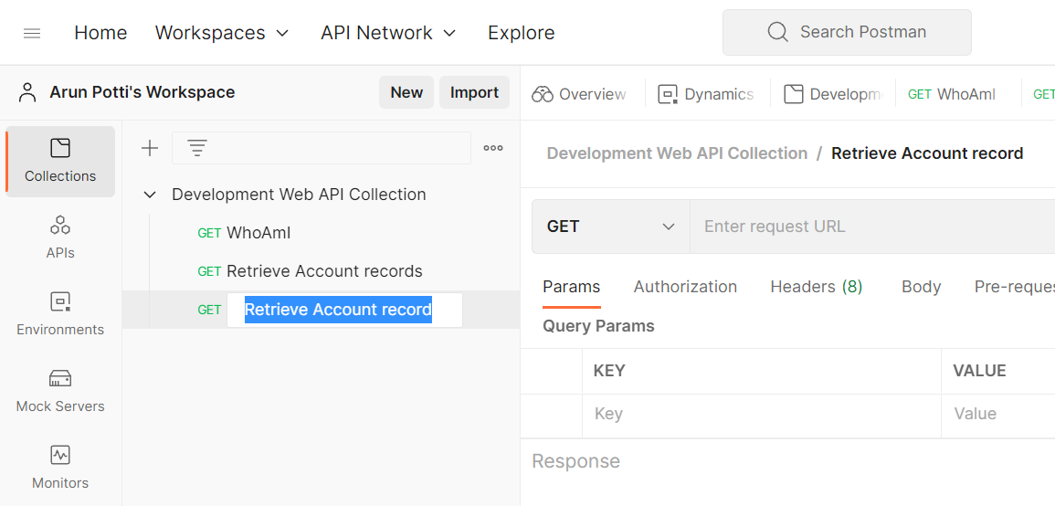The height and width of the screenshot is (506, 1055).
Task: Select the WhoAmI request in collection
Action: pyautogui.click(x=258, y=233)
